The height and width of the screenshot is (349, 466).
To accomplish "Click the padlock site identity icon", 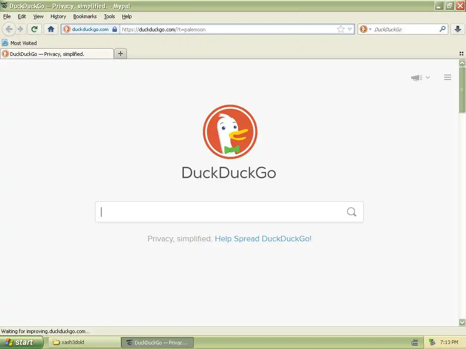I will coord(115,29).
